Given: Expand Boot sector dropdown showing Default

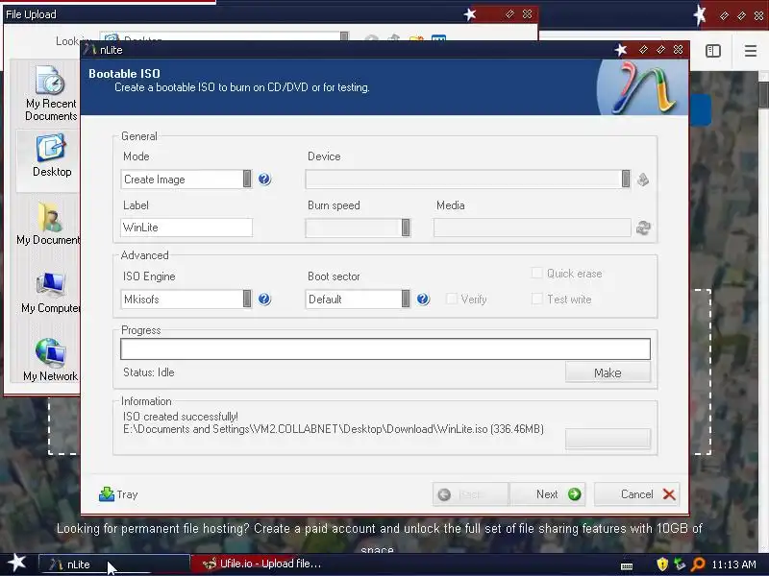Looking at the screenshot, I should 406,300.
